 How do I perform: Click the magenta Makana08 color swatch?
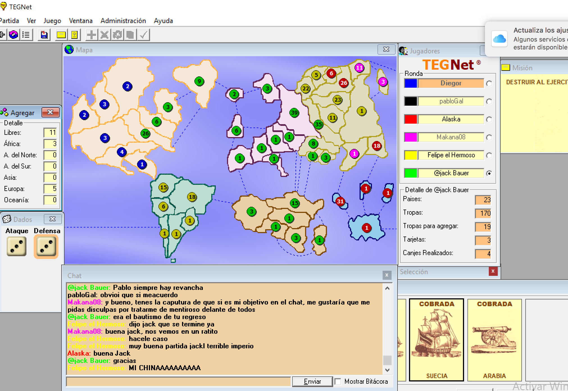pyautogui.click(x=410, y=137)
